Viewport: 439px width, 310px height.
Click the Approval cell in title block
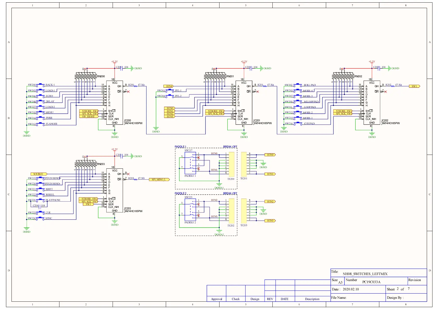click(216, 299)
